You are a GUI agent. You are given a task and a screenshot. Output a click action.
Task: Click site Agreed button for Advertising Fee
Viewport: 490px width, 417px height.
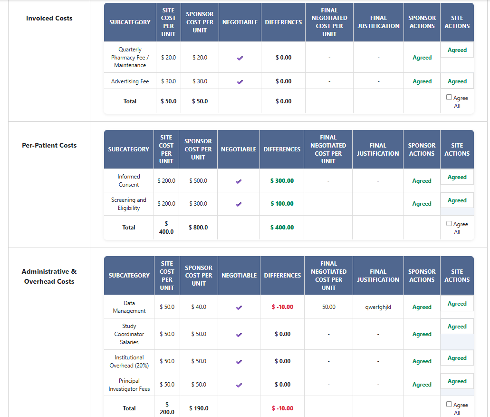point(457,81)
